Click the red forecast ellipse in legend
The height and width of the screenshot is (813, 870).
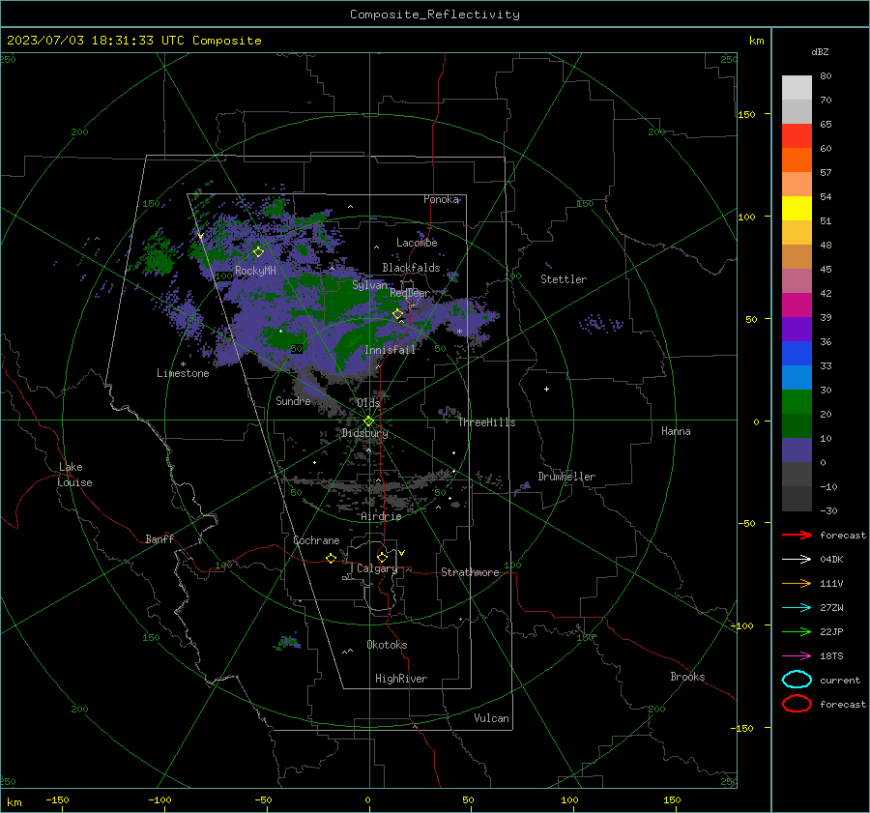[x=797, y=704]
